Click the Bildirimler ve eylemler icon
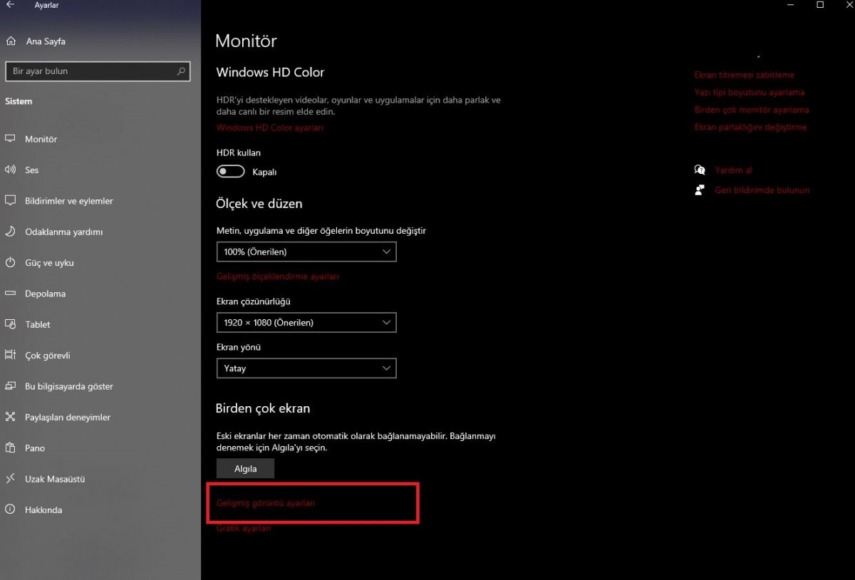This screenshot has height=580, width=855. pos(11,201)
